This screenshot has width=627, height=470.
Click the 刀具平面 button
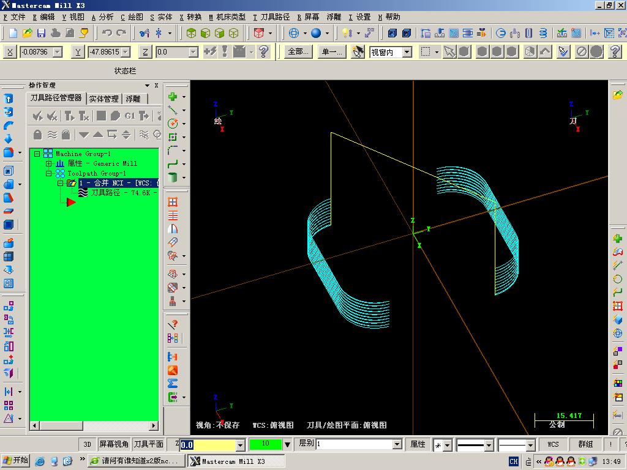148,444
